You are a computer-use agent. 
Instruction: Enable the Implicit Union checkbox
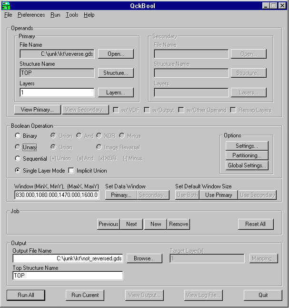coord(71,171)
